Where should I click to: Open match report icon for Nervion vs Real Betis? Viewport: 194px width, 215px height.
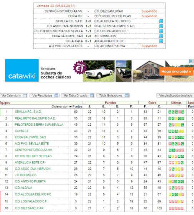pyautogui.click(x=161, y=26)
